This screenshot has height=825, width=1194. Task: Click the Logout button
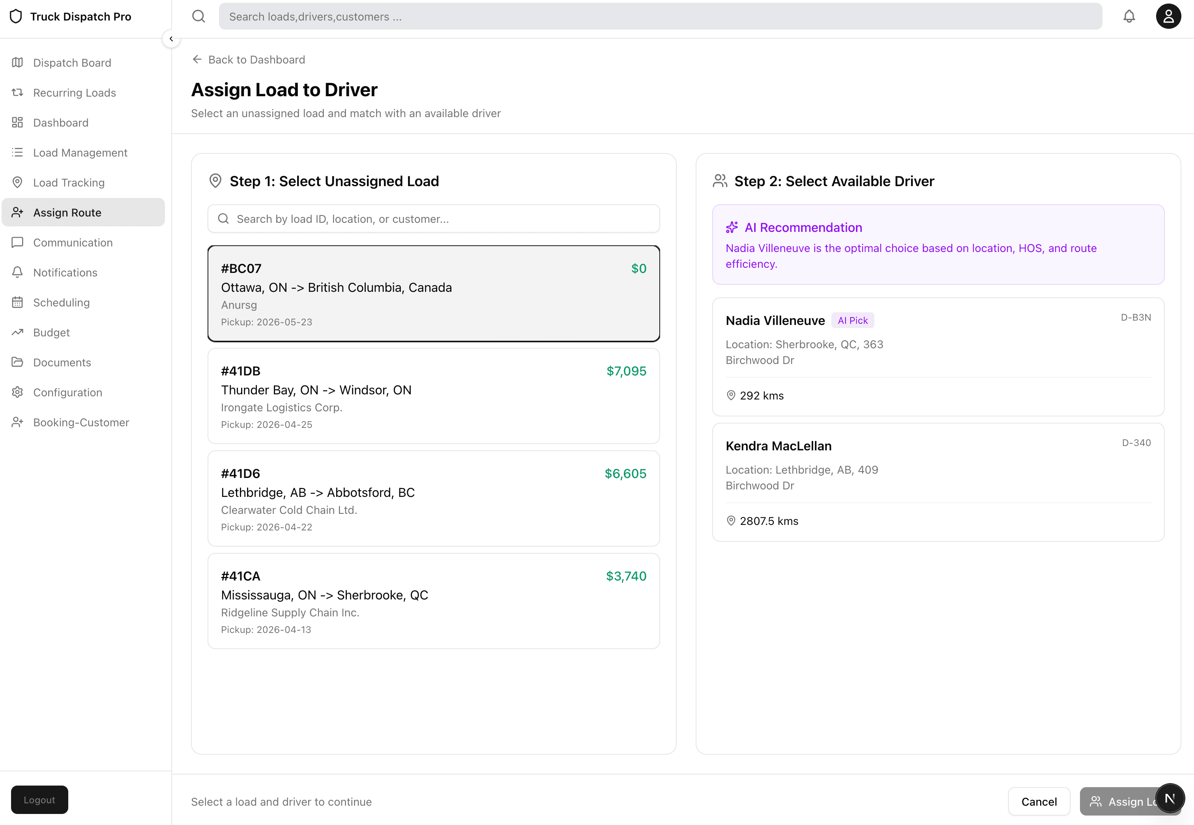39,800
